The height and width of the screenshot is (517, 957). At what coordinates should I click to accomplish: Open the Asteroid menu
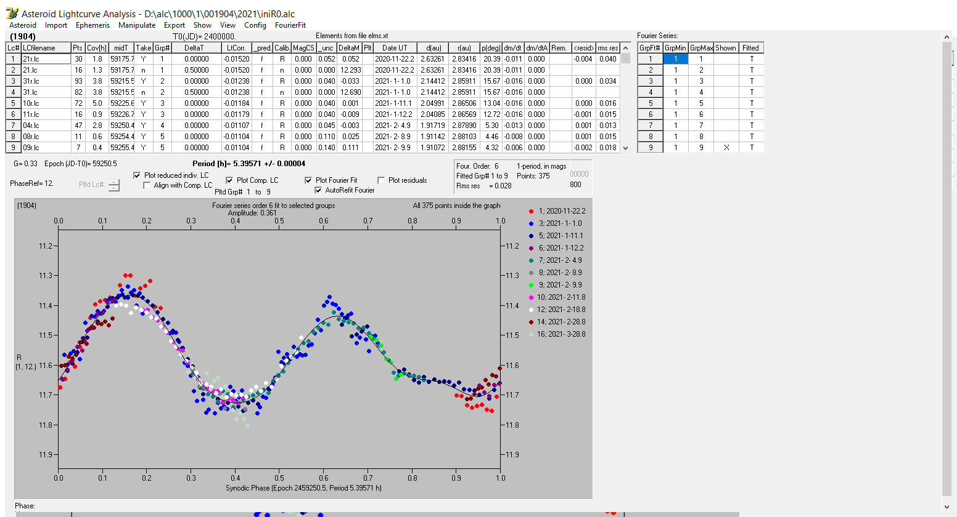[23, 25]
